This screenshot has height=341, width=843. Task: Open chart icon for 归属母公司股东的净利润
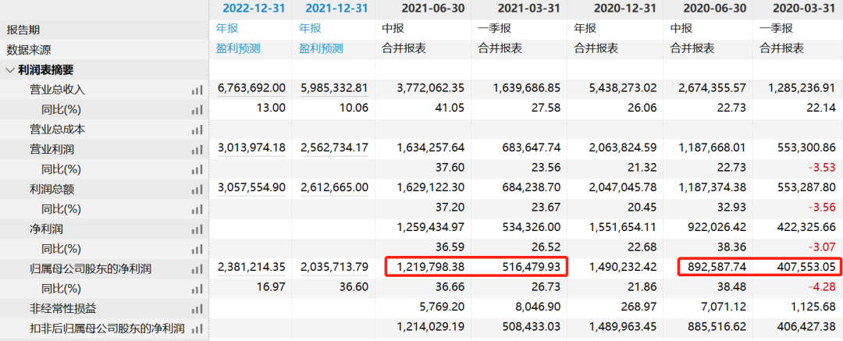[197, 269]
